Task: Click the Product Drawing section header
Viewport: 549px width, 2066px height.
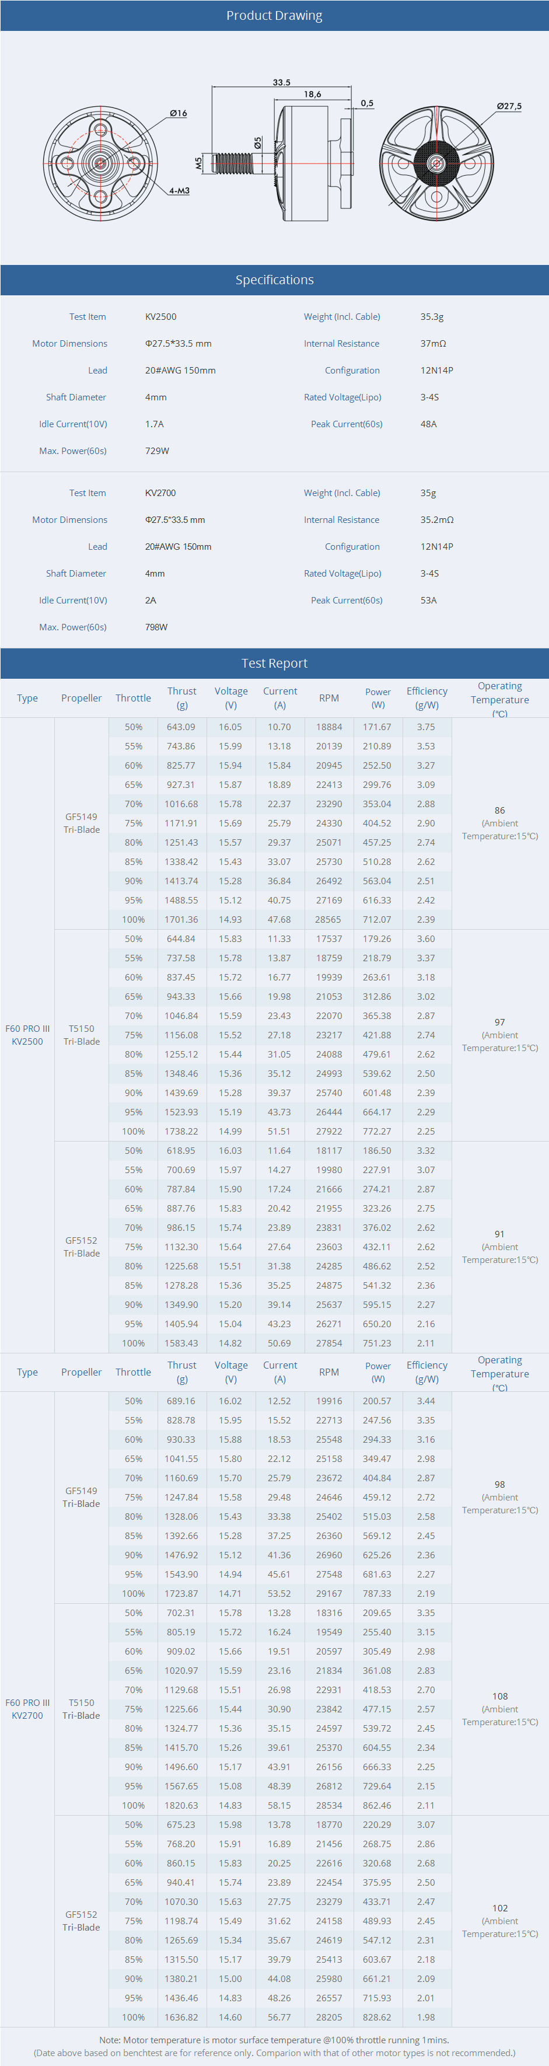Action: pos(274,15)
